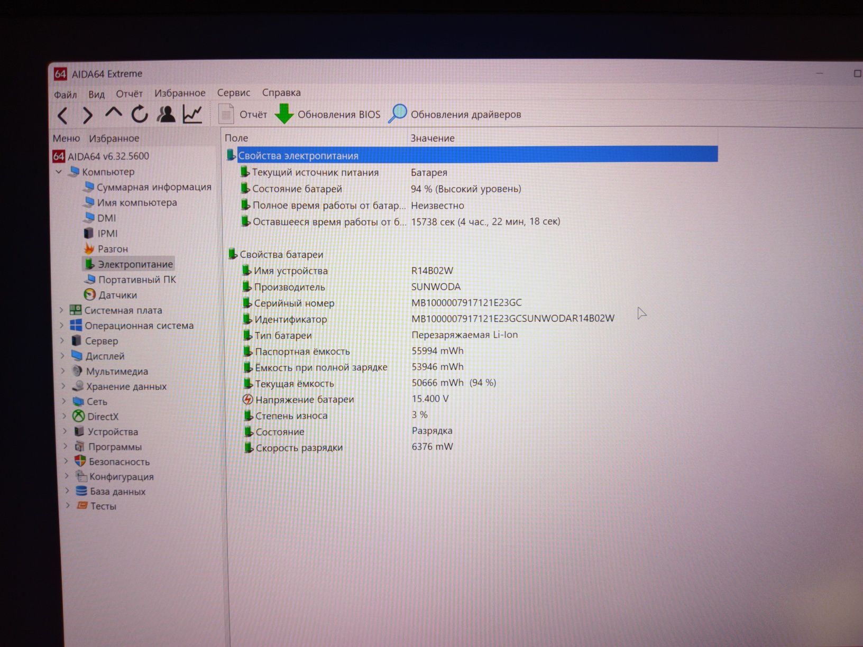Click the Тесты tree icon
Screen dimensions: 863x647
point(82,506)
